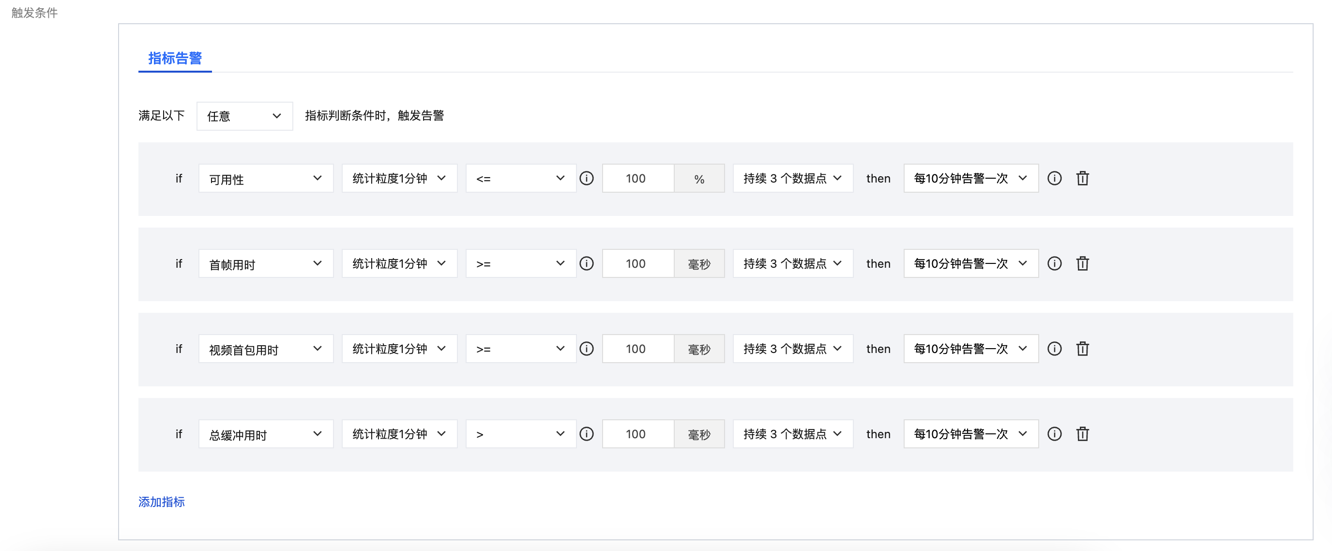The height and width of the screenshot is (551, 1332).
Task: Delete the 总缓冲用时 condition row
Action: coord(1082,434)
